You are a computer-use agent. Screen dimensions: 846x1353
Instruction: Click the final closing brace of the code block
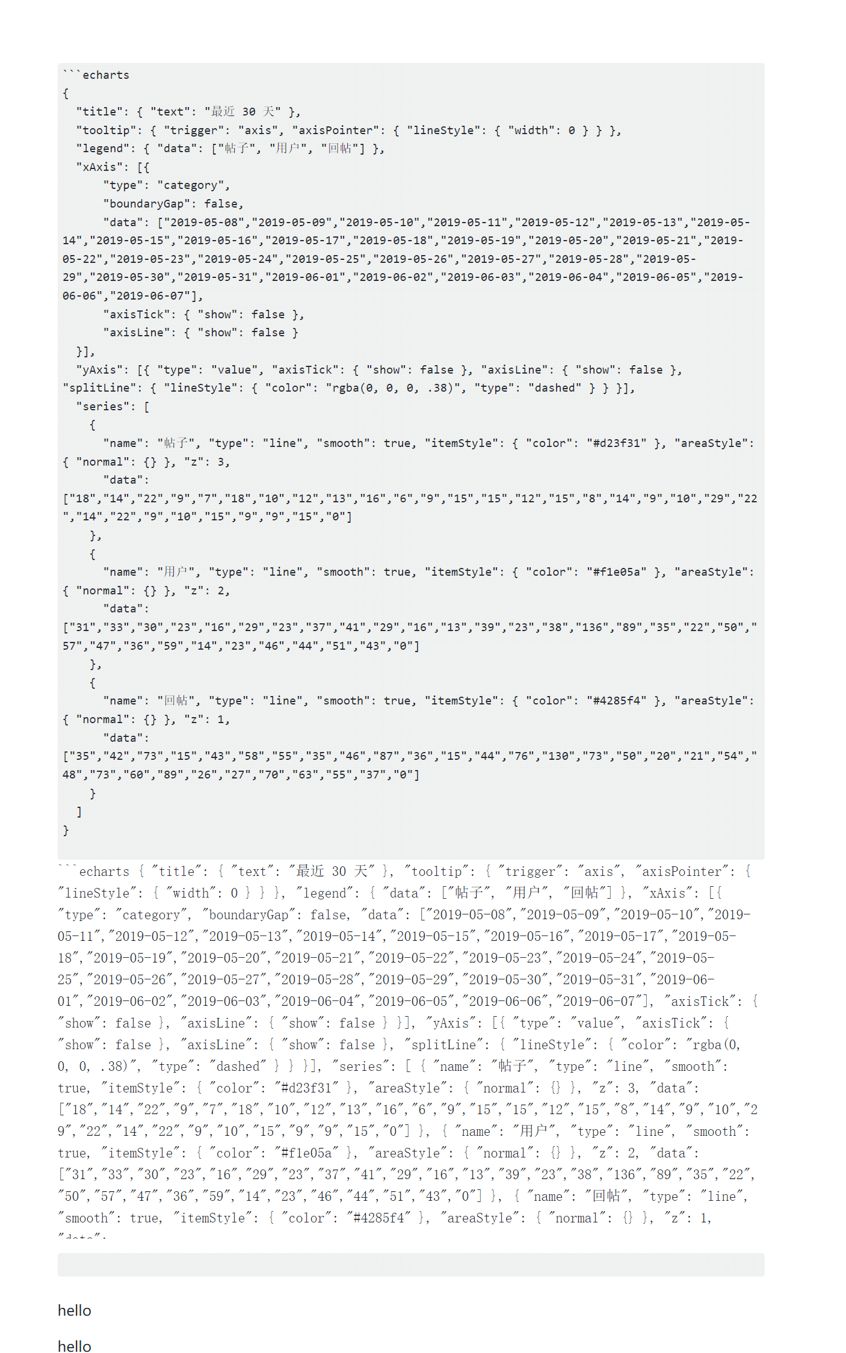click(66, 830)
